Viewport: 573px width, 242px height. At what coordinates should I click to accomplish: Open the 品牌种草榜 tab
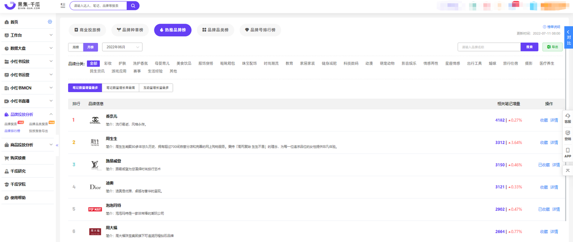[x=130, y=30]
